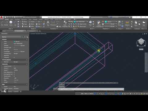Click the Scale tool
Viewport: 148px width, 111px height.
31,27
